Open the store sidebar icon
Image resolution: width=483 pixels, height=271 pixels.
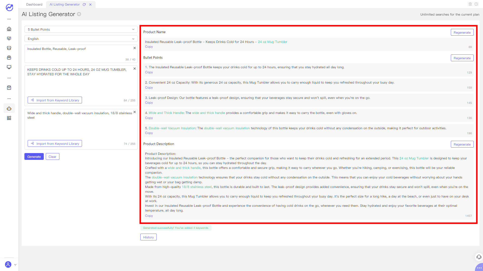tap(9, 48)
